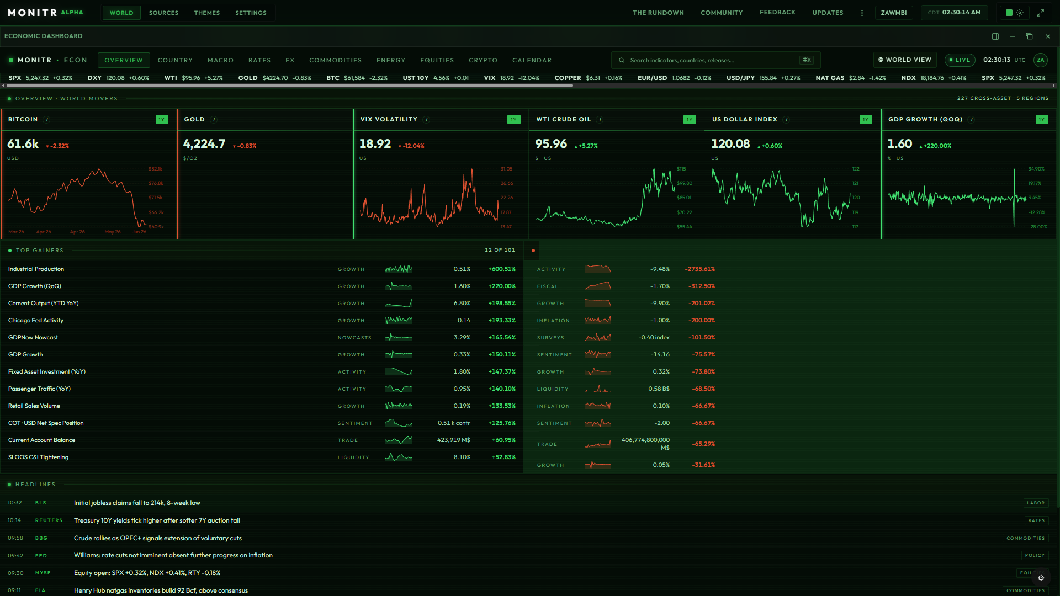Open the Updates link
This screenshot has width=1060, height=596.
pos(828,13)
